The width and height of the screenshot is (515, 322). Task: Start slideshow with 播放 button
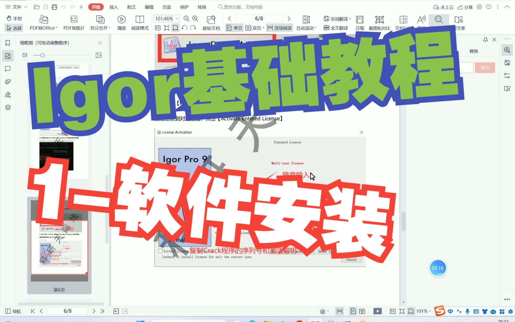pyautogui.click(x=121, y=23)
